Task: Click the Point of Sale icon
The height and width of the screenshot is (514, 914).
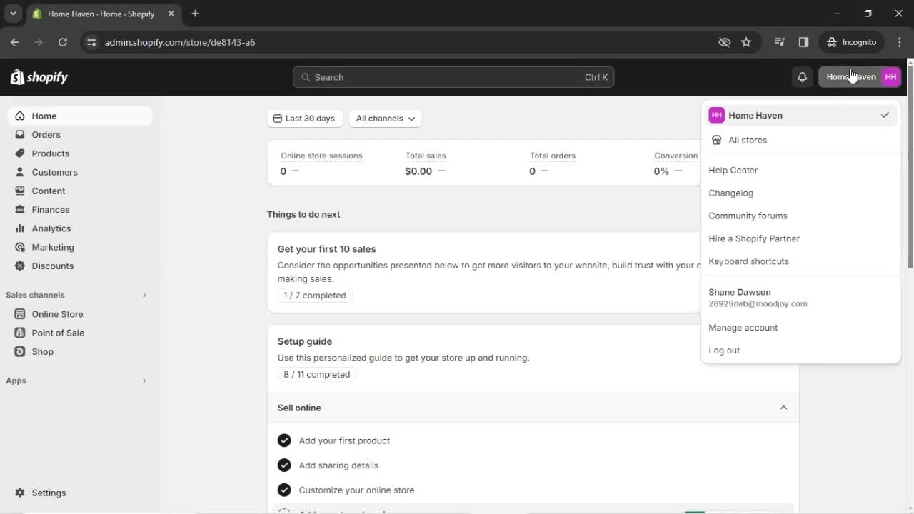Action: tap(20, 333)
